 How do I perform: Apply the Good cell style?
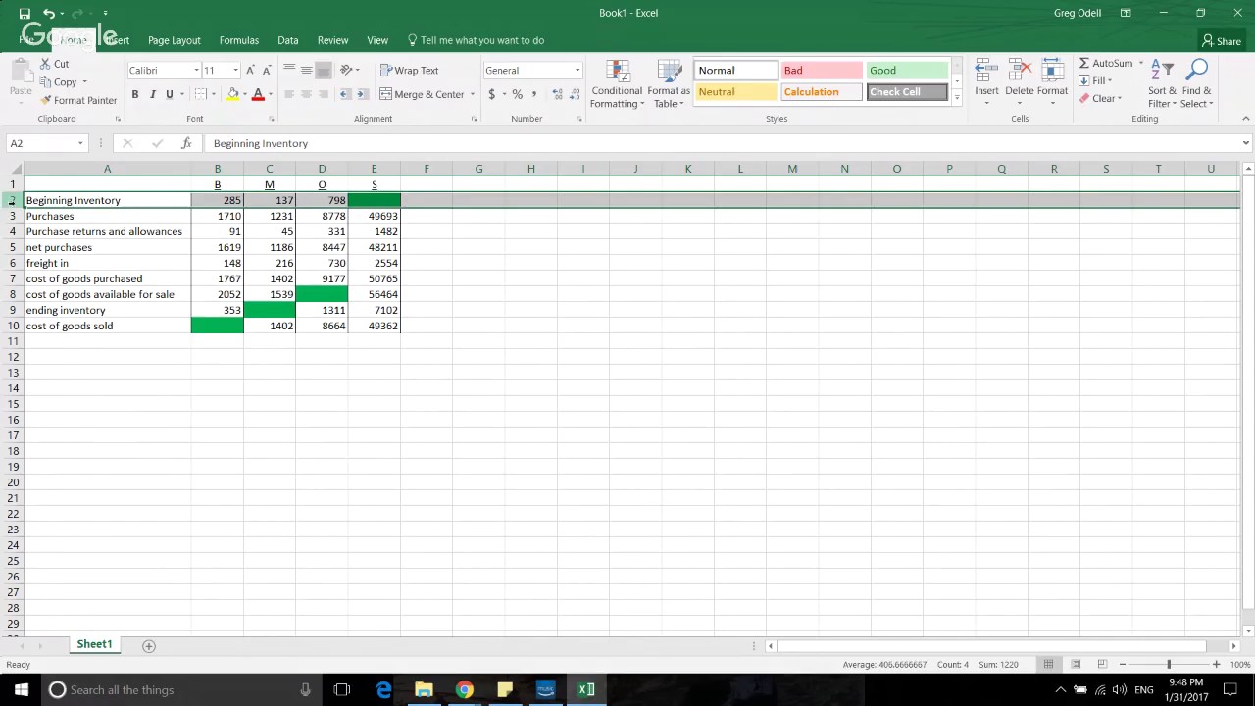[907, 71]
